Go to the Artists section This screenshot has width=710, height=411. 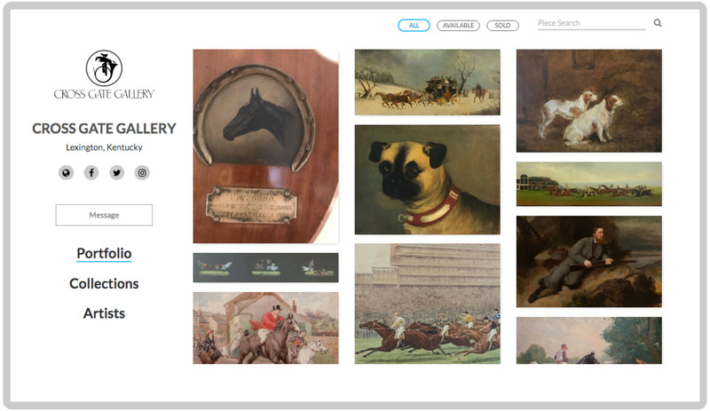tap(104, 313)
